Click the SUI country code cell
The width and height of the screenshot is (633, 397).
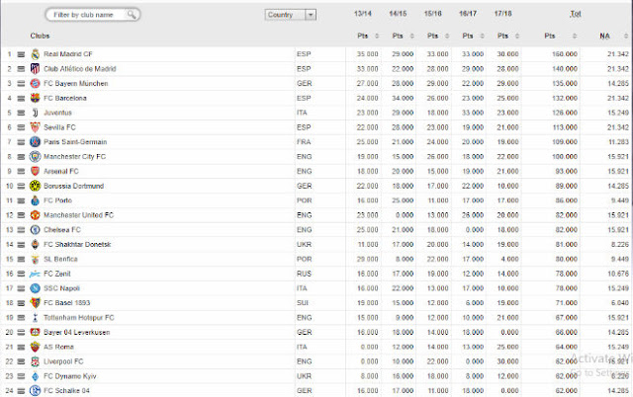click(x=303, y=303)
